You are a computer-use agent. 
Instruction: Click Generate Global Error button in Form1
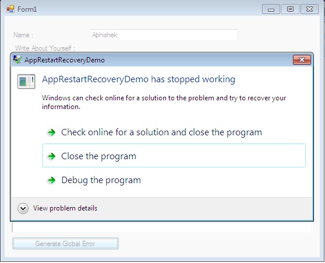(65, 244)
